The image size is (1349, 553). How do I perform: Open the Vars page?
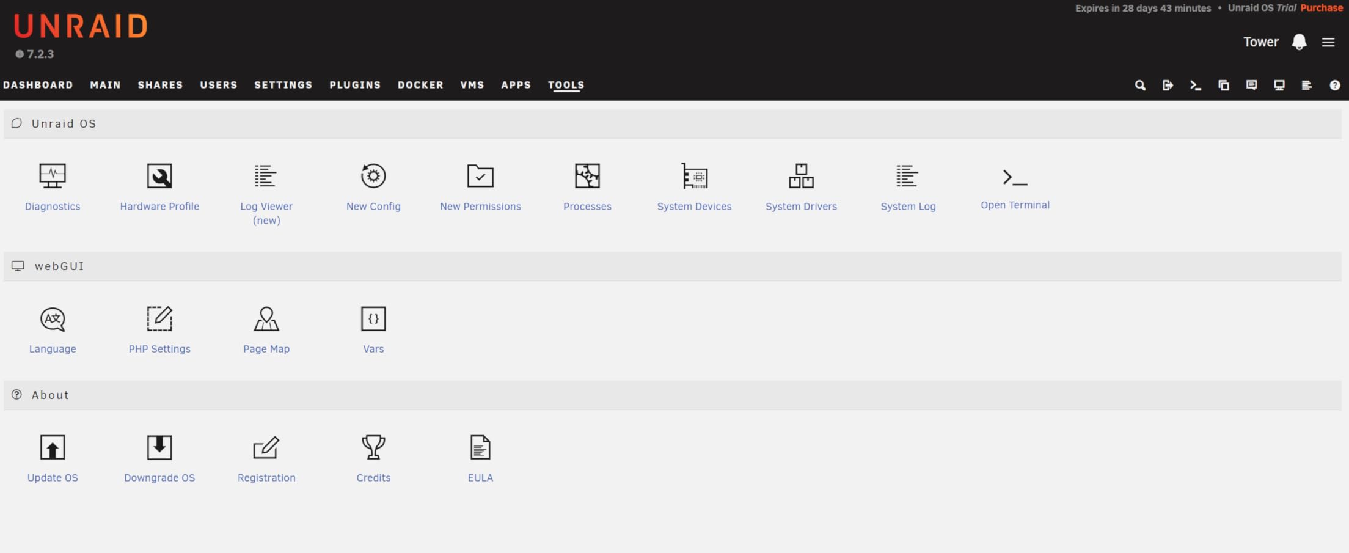coord(373,330)
